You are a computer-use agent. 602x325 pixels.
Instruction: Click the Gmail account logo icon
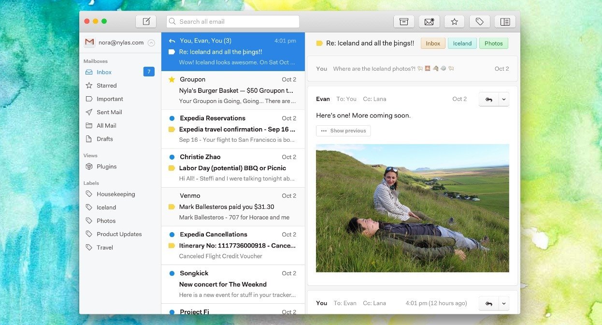(89, 43)
